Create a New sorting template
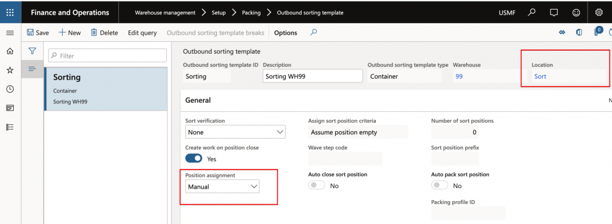The width and height of the screenshot is (612, 224). click(x=70, y=33)
